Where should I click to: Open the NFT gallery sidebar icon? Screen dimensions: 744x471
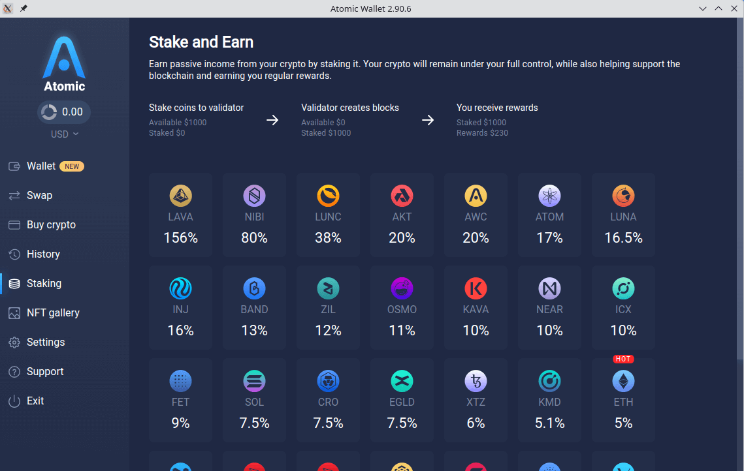tap(14, 312)
